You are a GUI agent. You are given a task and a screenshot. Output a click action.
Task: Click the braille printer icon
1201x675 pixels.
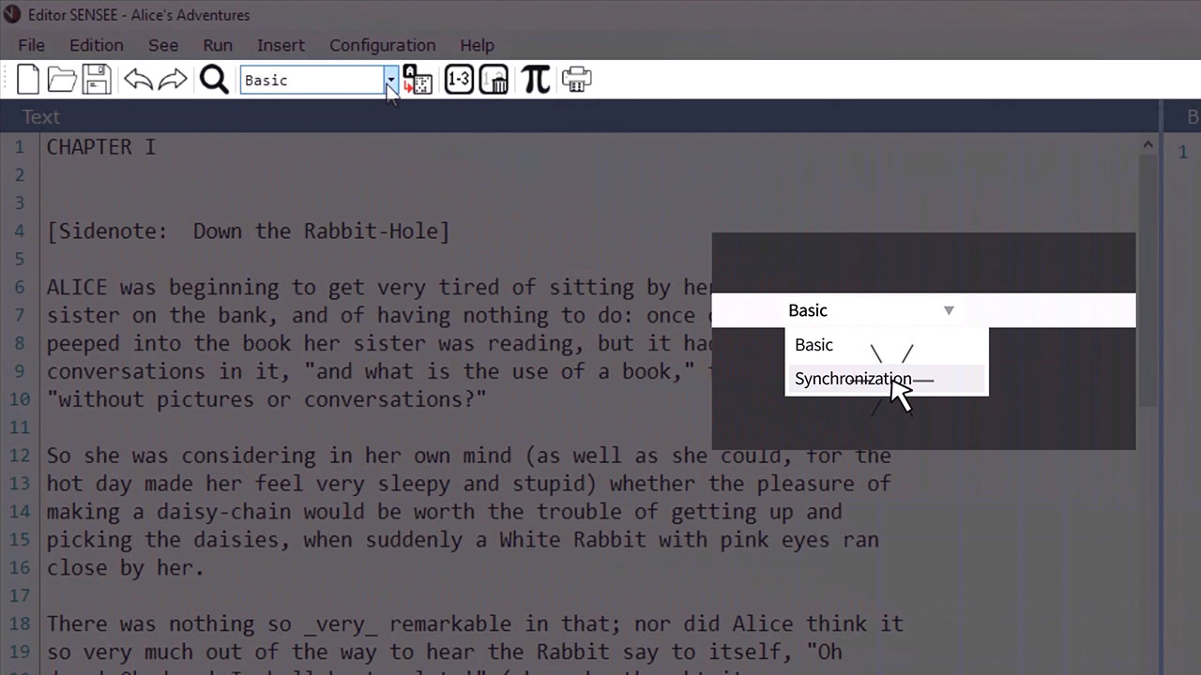(x=576, y=80)
